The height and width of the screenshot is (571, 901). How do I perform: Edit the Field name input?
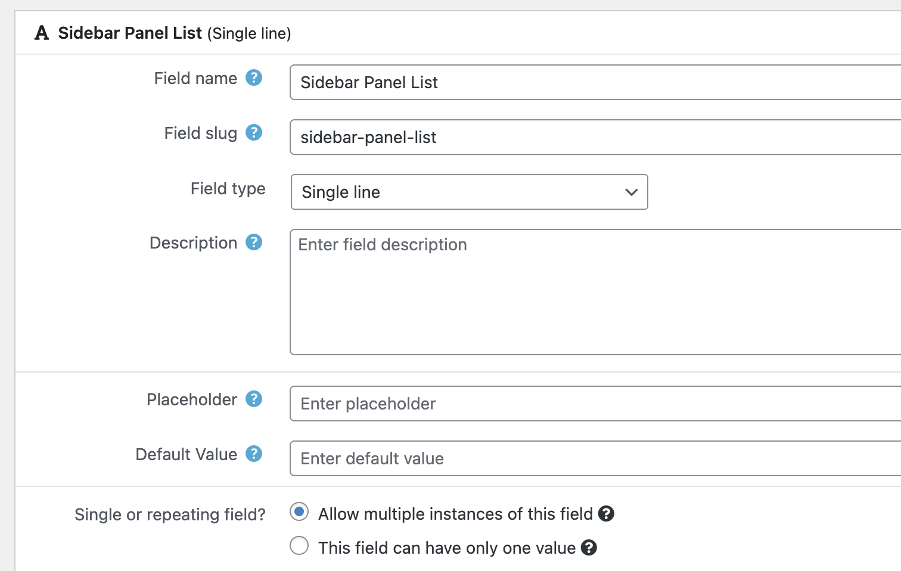coord(595,82)
